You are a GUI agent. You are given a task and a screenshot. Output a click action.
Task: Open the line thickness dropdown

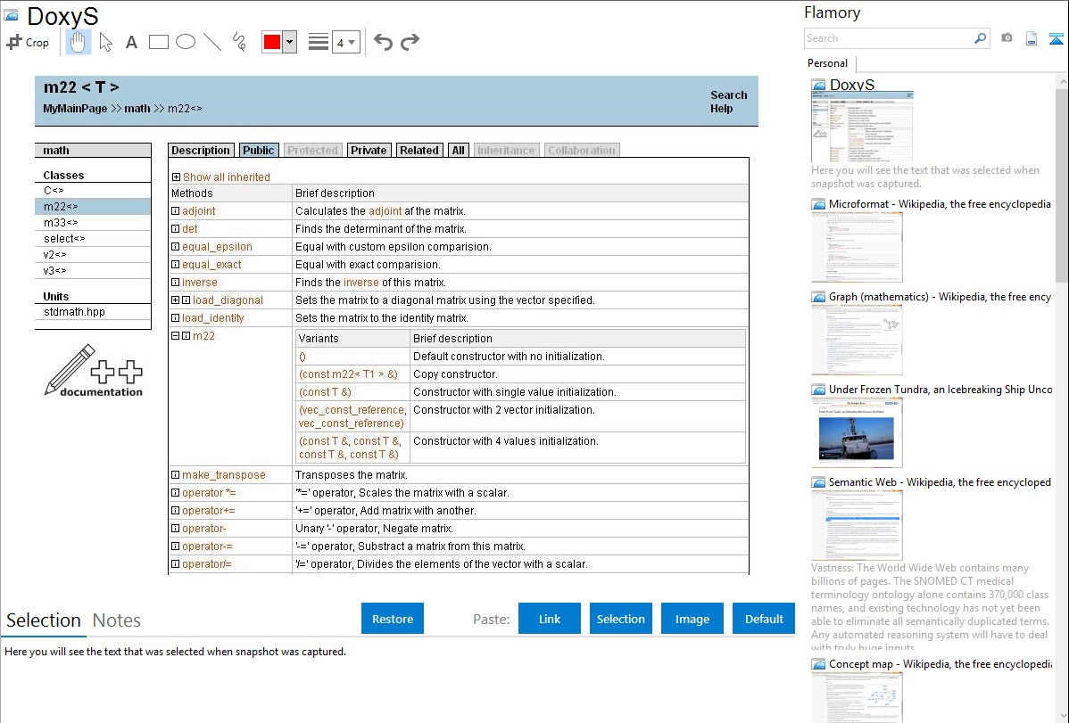click(x=345, y=42)
